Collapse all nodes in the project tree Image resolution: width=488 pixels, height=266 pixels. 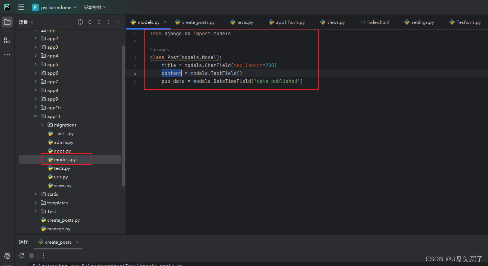click(99, 22)
